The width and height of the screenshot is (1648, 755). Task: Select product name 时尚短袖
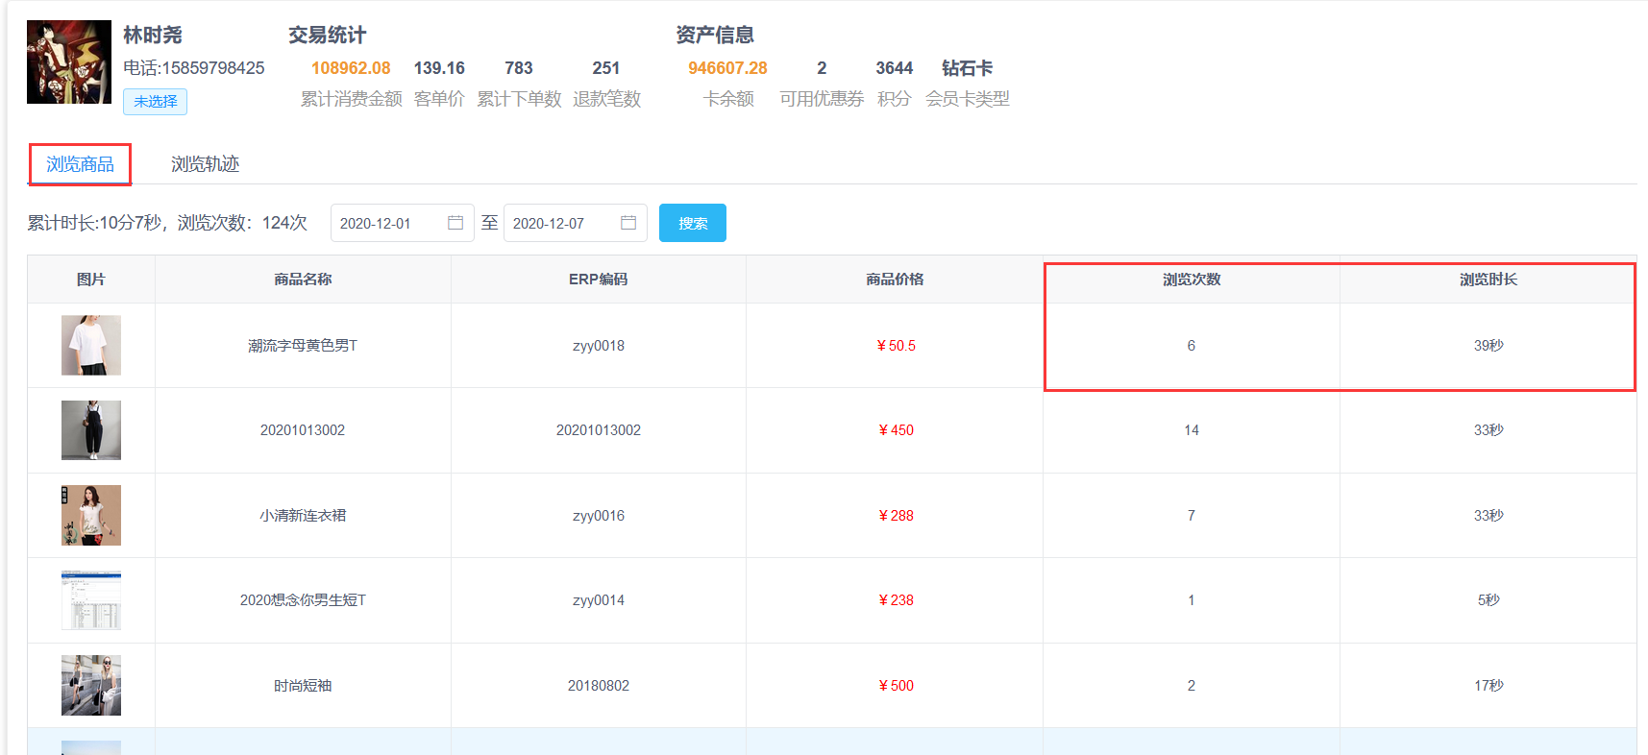303,686
